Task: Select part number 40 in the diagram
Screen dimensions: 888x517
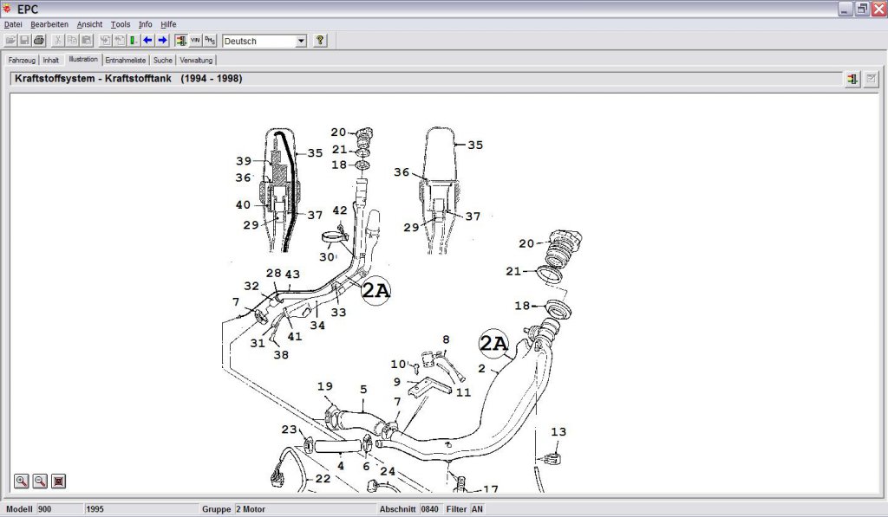Action: (243, 204)
